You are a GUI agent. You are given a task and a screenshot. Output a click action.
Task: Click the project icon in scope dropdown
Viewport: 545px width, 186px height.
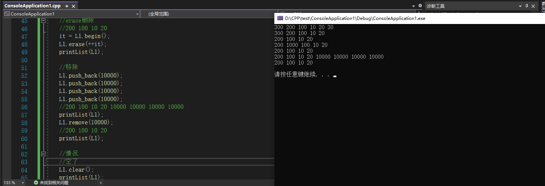click(x=7, y=14)
